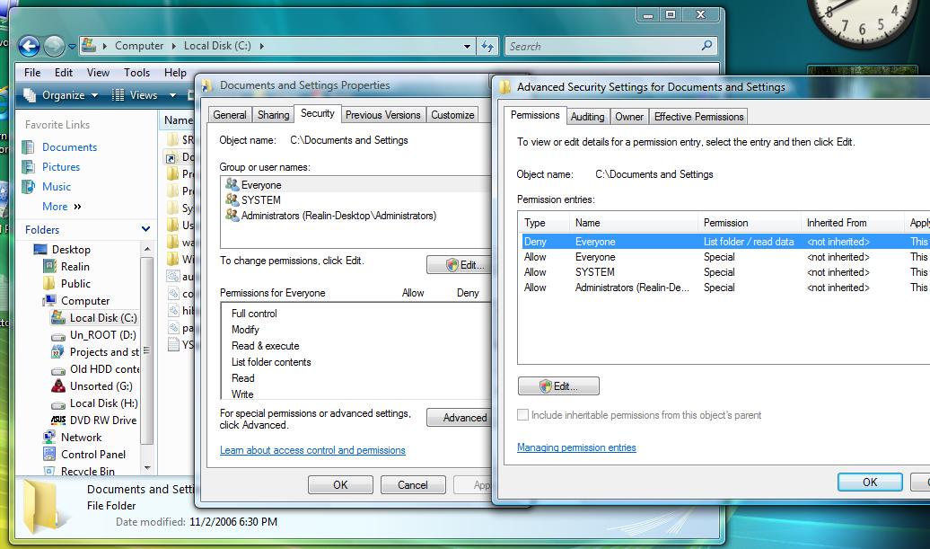Open Recycle Bin from the folders tree
The height and width of the screenshot is (549, 930).
pyautogui.click(x=87, y=471)
